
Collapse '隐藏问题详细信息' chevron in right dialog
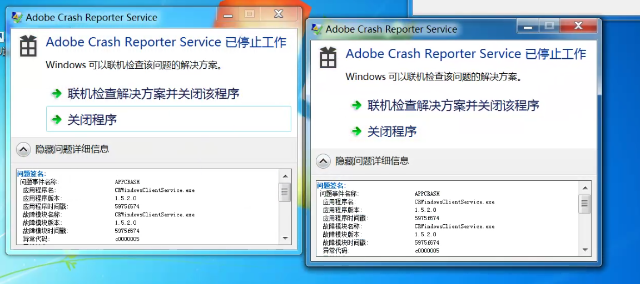click(323, 161)
